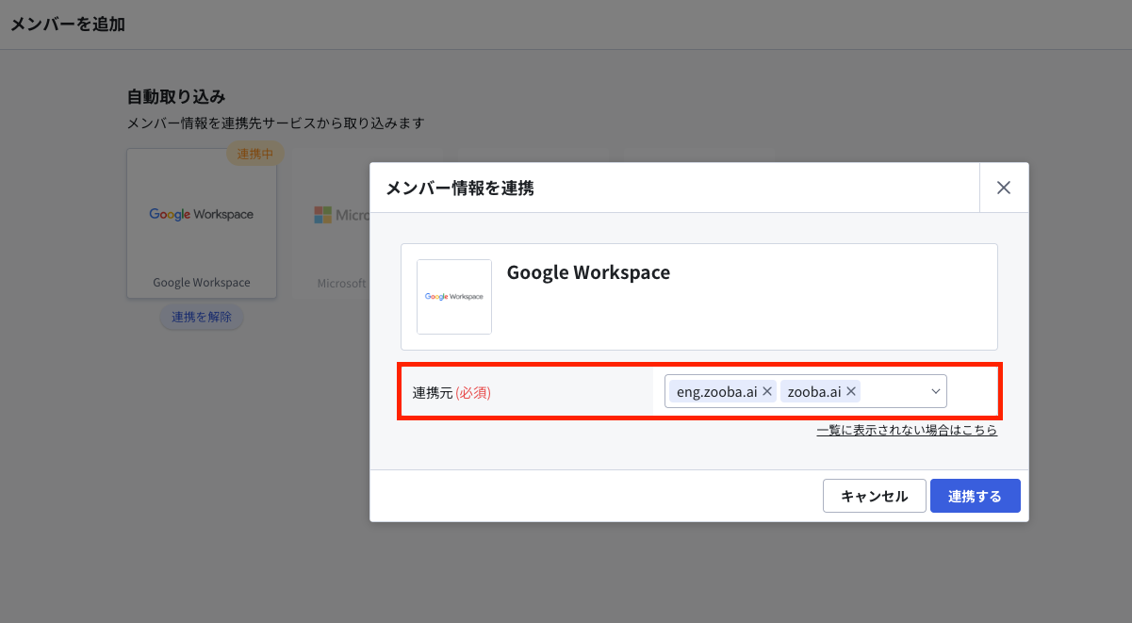The height and width of the screenshot is (623, 1132).
Task: Expand the 連携元 dropdown list
Action: [936, 391]
